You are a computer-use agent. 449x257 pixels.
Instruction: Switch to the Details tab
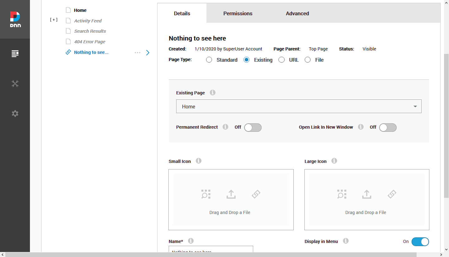click(182, 13)
